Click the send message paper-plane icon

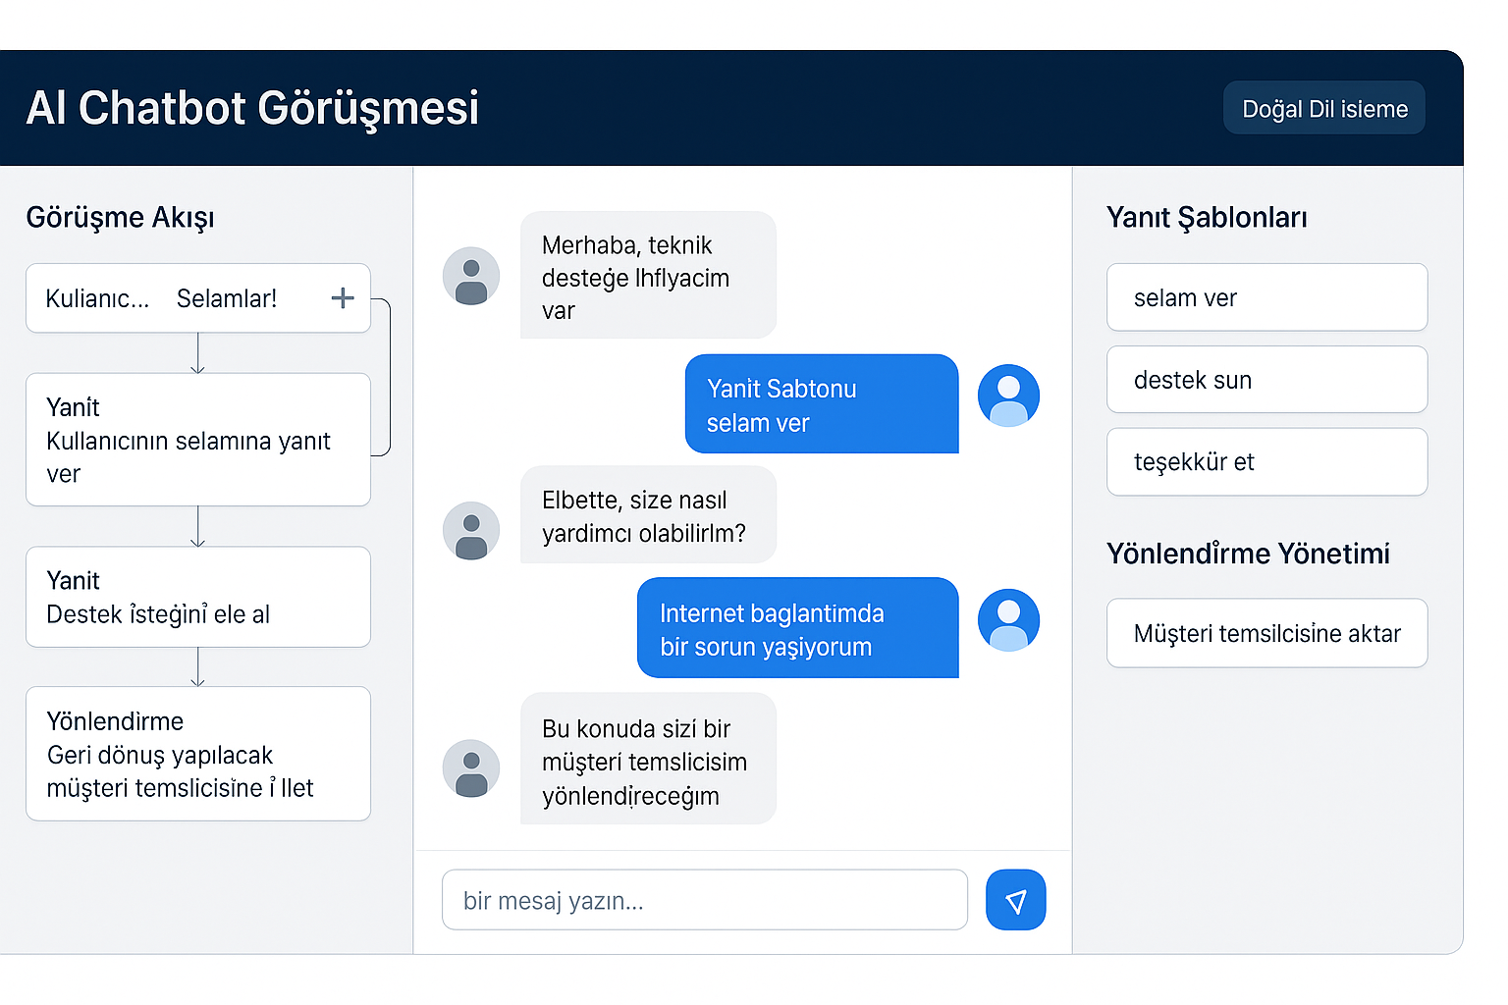1015,899
